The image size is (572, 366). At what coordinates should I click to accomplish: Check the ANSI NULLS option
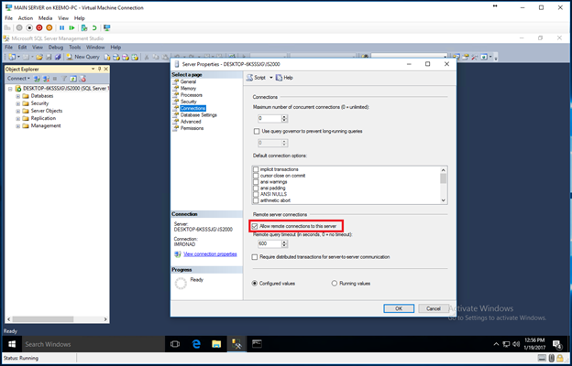(256, 194)
